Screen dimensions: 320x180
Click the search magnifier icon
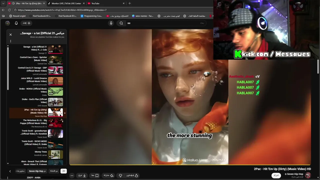[x=121, y=23]
